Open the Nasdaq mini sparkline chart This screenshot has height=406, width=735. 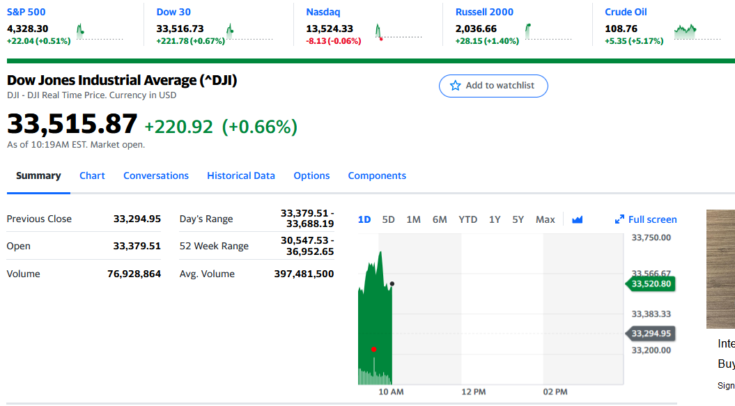tap(399, 33)
